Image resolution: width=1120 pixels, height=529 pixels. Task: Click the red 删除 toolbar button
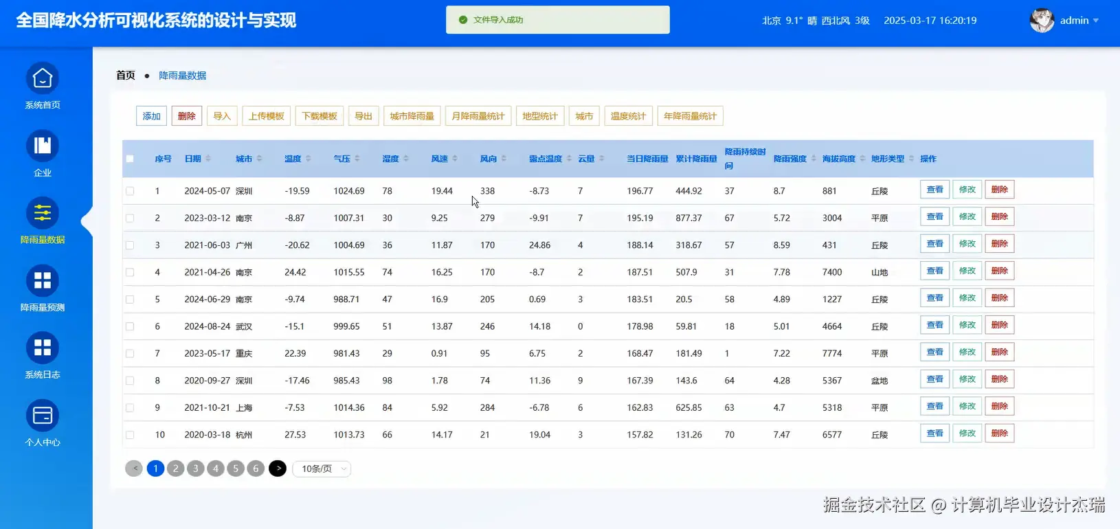click(187, 116)
